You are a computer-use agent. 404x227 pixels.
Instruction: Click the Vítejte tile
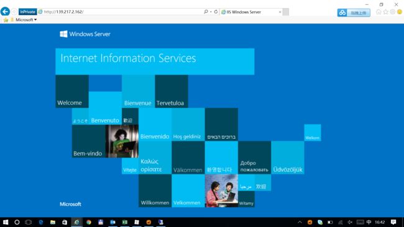tap(130, 166)
